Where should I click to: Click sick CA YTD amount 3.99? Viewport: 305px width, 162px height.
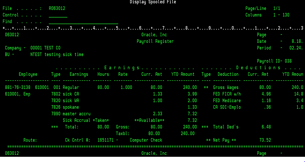(192, 94)
